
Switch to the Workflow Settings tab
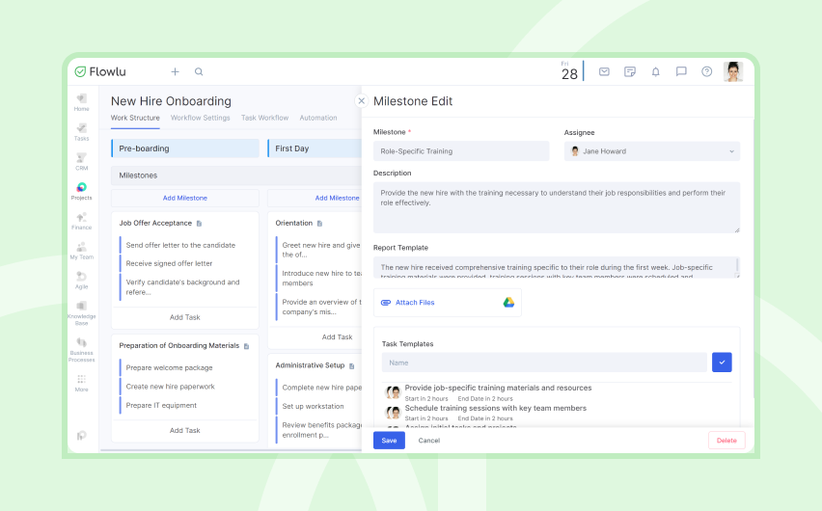201,118
